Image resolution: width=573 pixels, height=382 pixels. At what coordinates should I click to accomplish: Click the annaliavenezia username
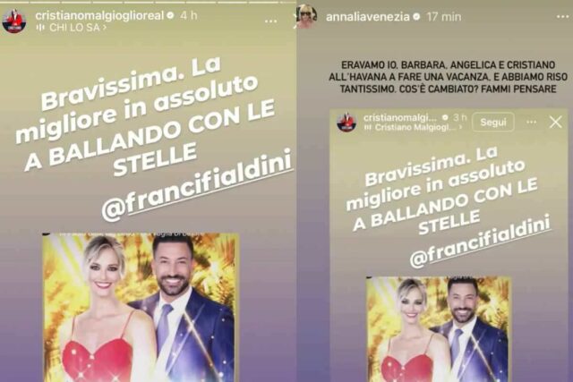(x=368, y=17)
